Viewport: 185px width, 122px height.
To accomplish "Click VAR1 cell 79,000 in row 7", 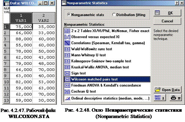I will 21,63.
